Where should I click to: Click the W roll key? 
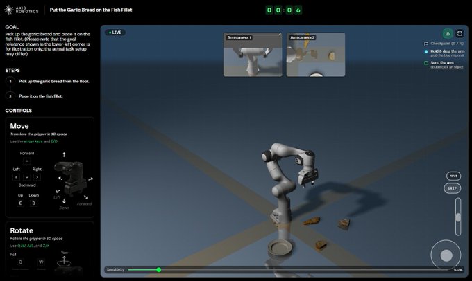tap(41, 262)
